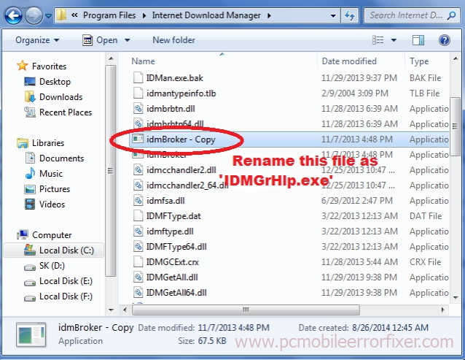Open the view options dropdown arrow
465x360 pixels.
coord(394,40)
